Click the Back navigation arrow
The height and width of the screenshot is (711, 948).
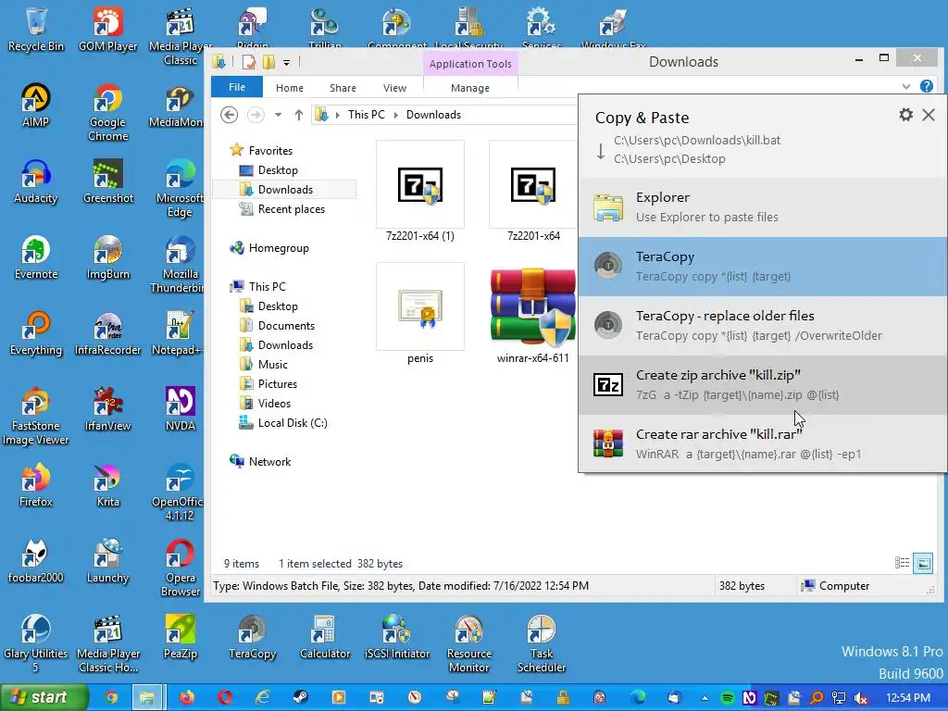230,114
